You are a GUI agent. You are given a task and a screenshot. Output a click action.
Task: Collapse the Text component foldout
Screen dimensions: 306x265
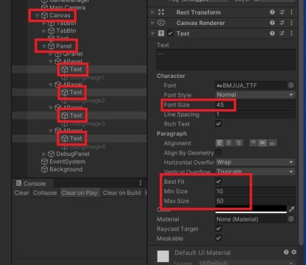pyautogui.click(x=153, y=33)
